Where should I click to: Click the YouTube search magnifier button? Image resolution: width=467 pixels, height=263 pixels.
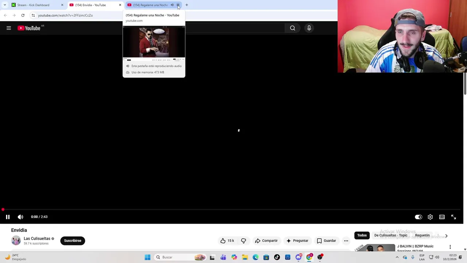tap(293, 28)
